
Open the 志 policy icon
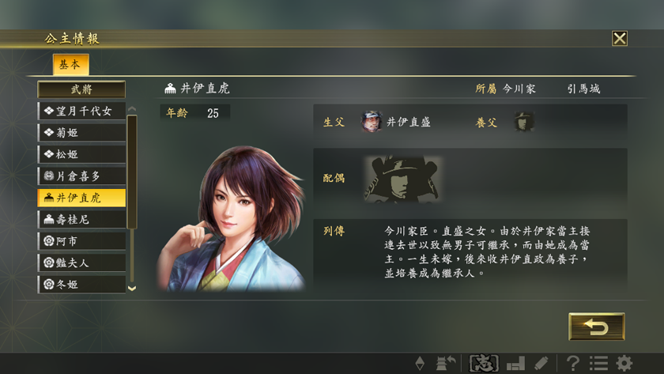pos(484,364)
